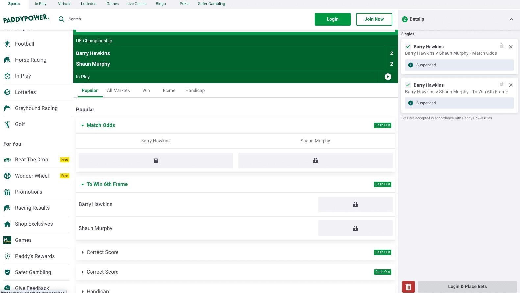Click the Paddy's Rewards icon
Screen dimensions: 520x293
coord(7,256)
